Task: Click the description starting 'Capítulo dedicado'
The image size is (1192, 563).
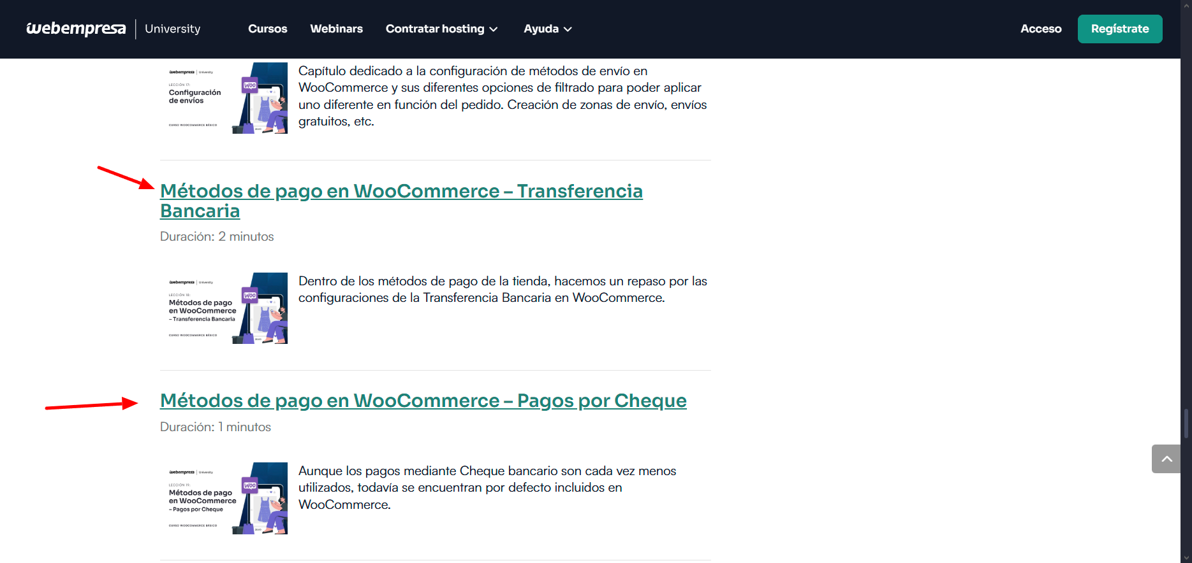Action: (503, 96)
